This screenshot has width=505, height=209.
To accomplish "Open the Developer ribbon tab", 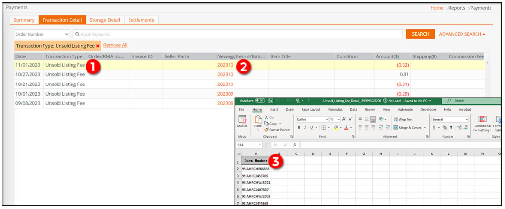I will 429,109.
